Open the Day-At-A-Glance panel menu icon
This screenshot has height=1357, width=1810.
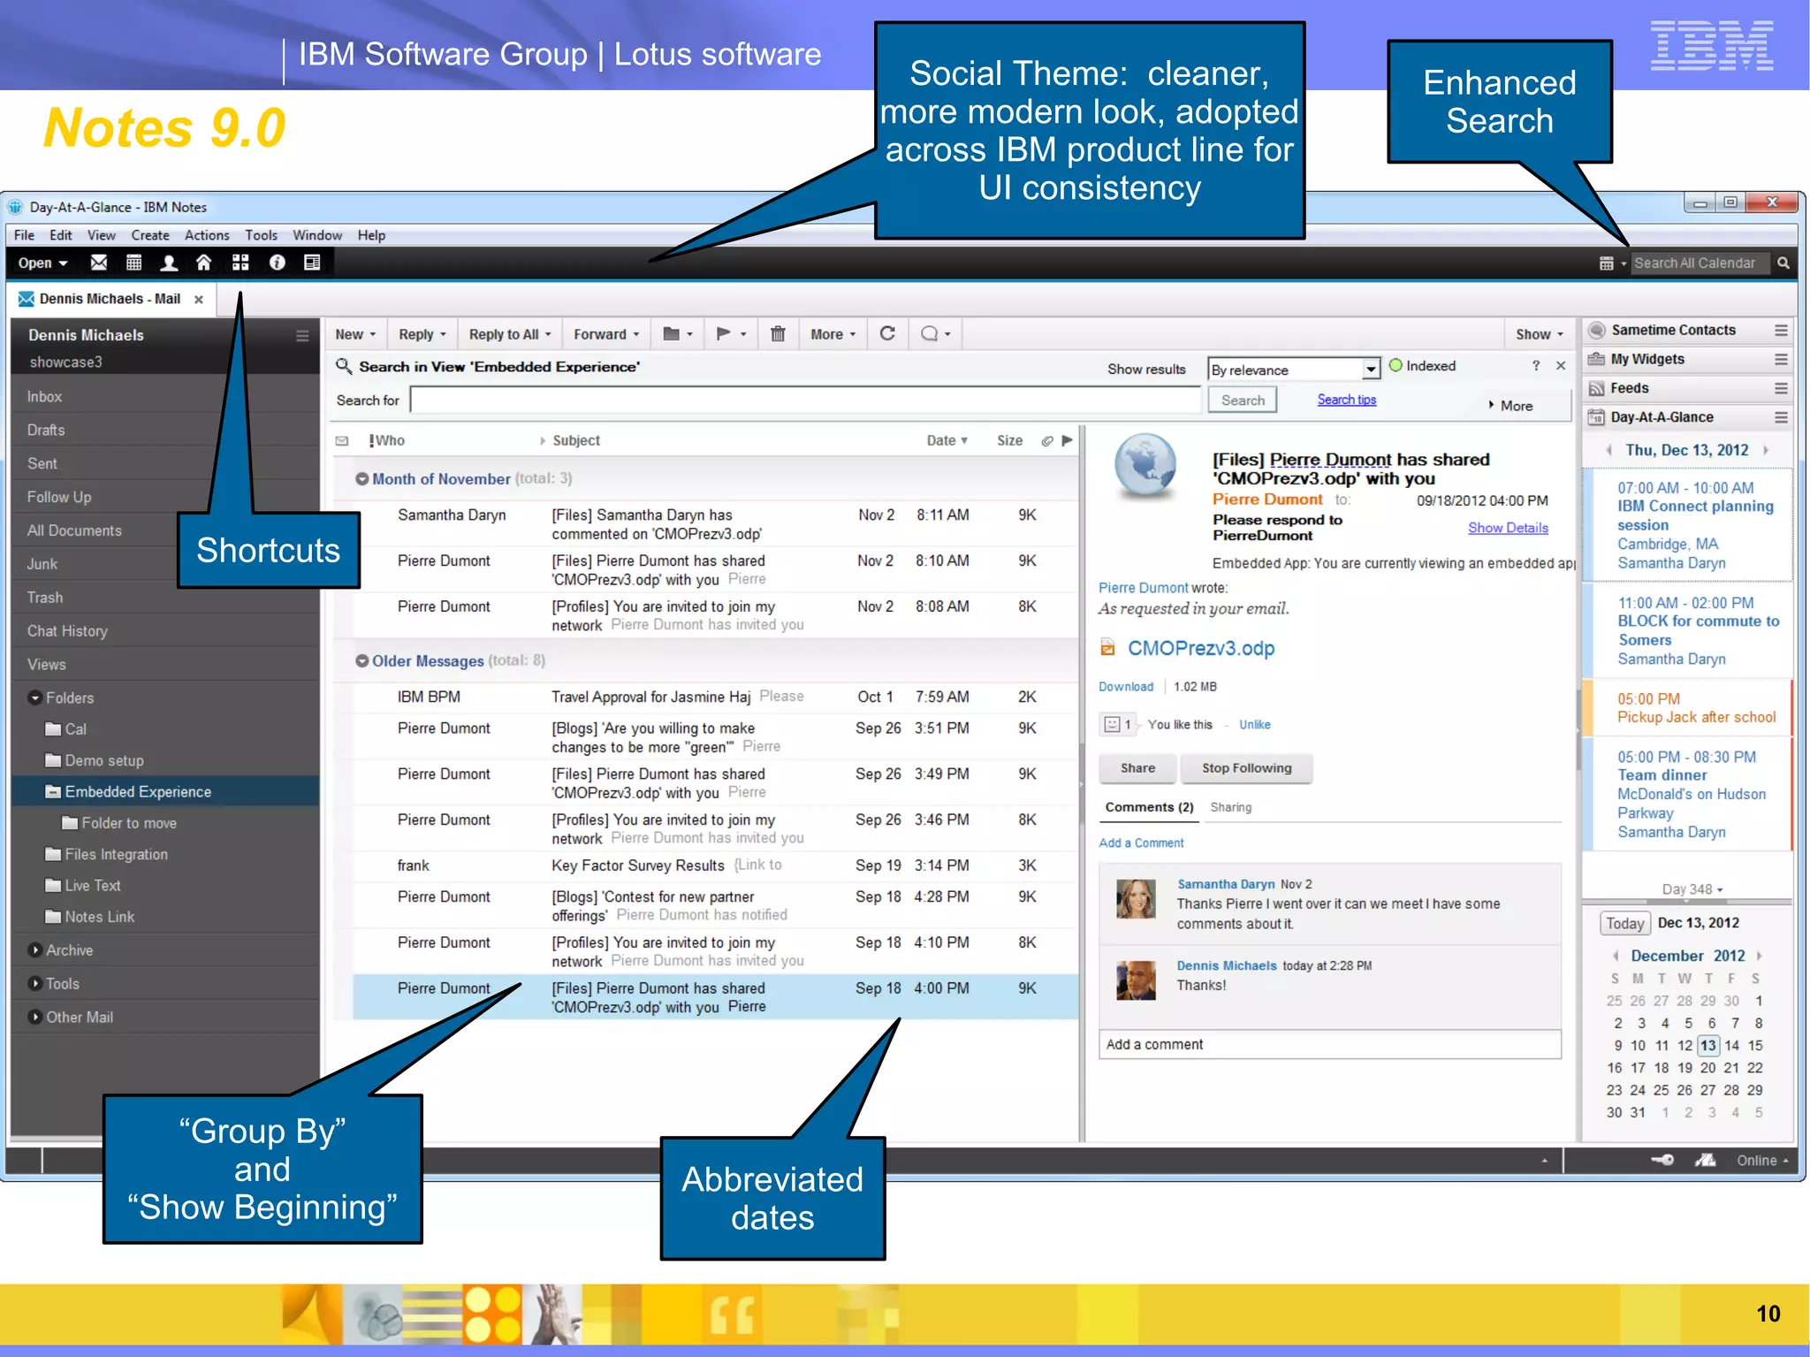[x=1781, y=417]
